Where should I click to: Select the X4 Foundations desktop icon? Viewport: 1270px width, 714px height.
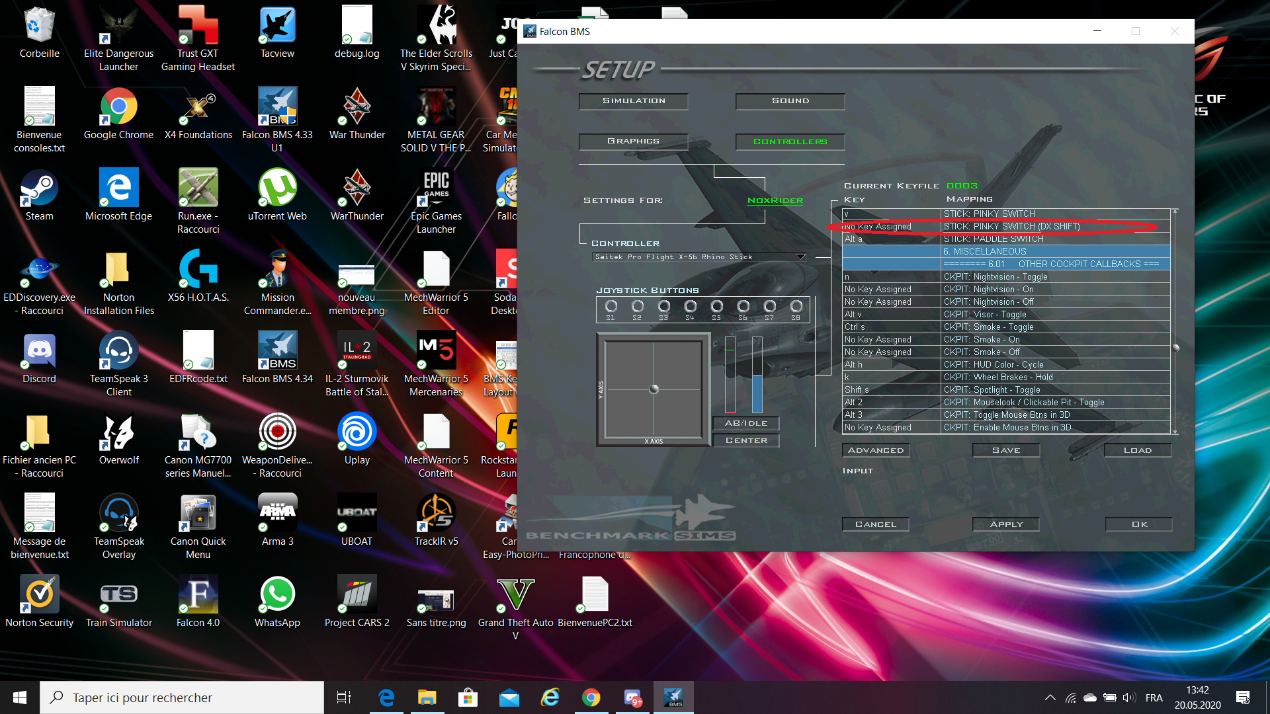click(x=198, y=114)
